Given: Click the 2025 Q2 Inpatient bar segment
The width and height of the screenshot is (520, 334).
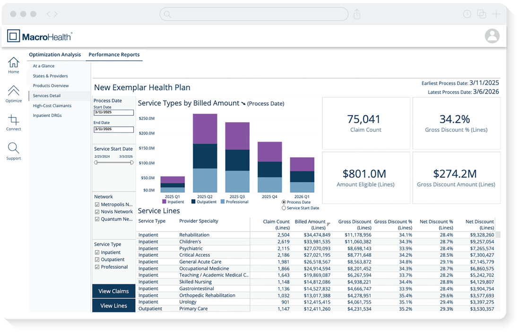Looking at the screenshot, I should (205, 129).
